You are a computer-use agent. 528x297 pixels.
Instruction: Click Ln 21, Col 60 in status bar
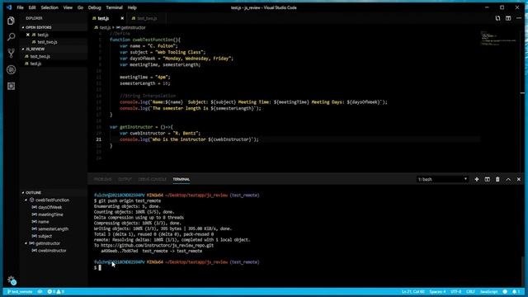tap(412, 291)
